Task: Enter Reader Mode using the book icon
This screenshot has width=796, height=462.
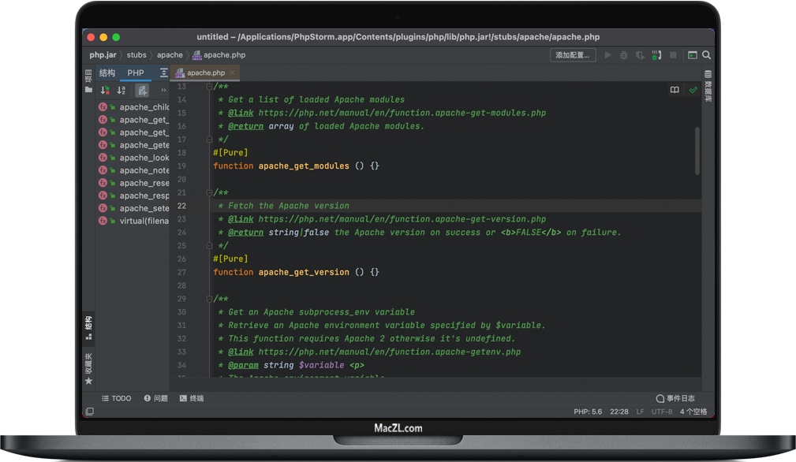Action: pyautogui.click(x=675, y=90)
